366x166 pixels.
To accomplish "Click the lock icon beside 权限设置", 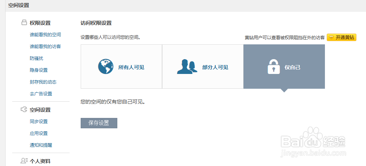I will tap(24, 23).
